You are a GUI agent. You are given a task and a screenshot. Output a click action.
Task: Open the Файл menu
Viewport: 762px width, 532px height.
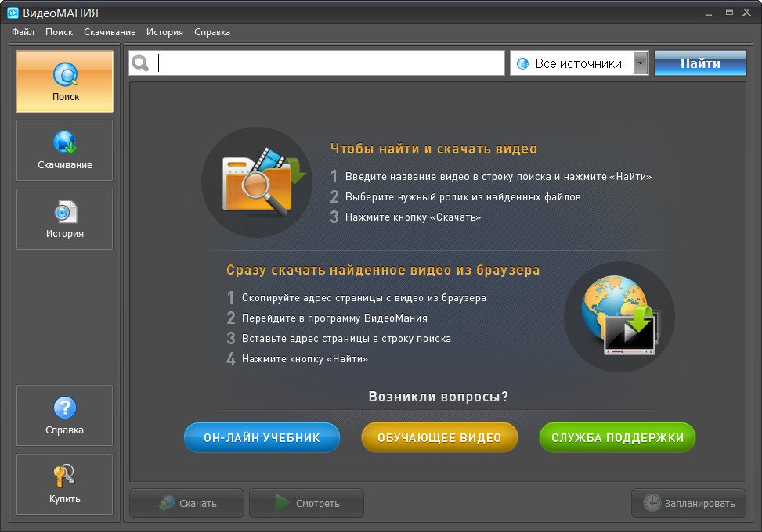(23, 32)
